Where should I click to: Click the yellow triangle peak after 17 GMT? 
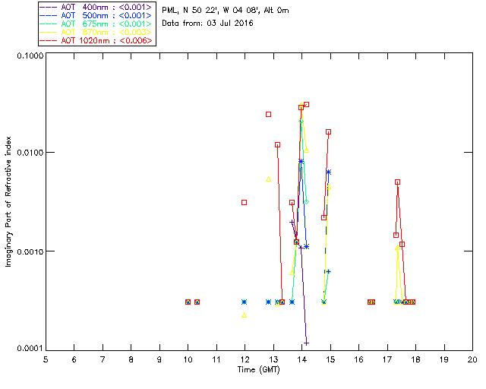coord(397,248)
